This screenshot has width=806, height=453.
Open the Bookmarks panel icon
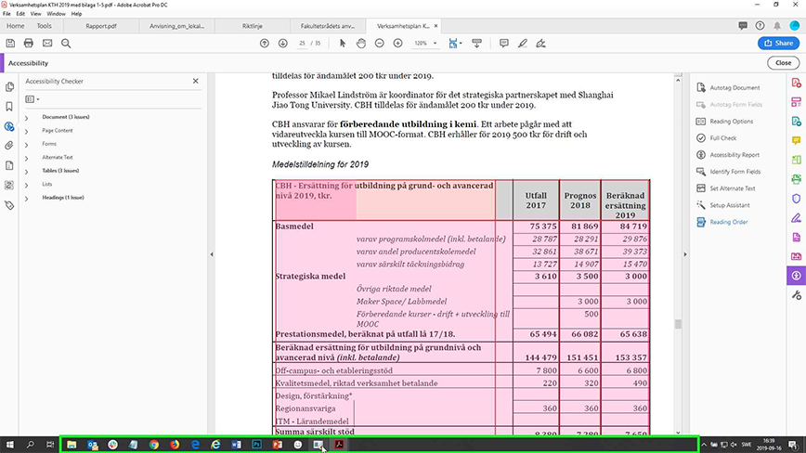pyautogui.click(x=9, y=106)
